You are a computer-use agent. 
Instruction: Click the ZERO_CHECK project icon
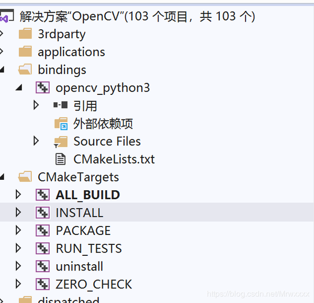click(43, 284)
